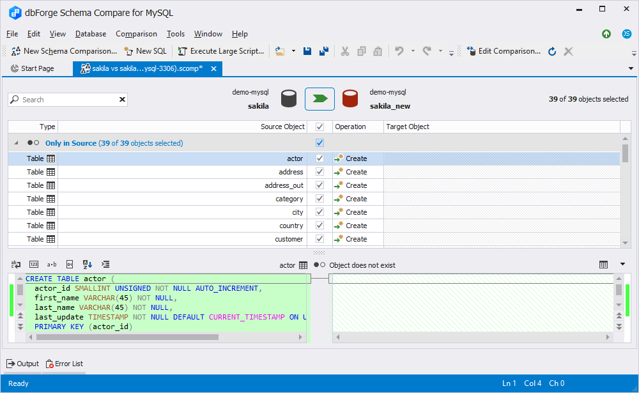This screenshot has height=393, width=639.
Task: Click the gray X stop icon in toolbar
Action: [x=569, y=51]
